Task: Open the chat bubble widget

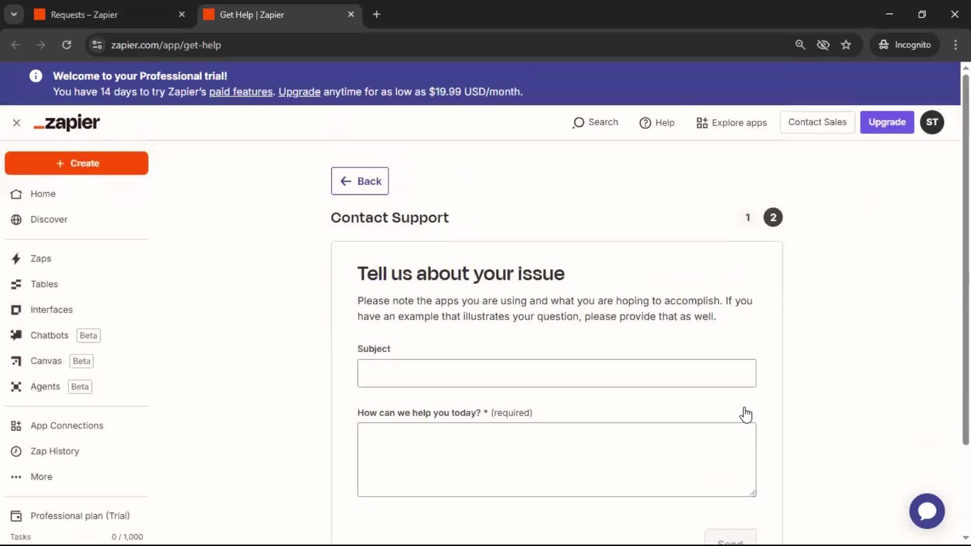Action: 926,511
